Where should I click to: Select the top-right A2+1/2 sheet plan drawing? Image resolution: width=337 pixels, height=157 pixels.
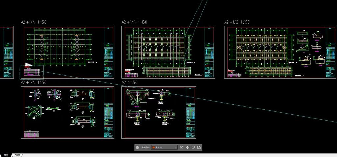coord(263,48)
